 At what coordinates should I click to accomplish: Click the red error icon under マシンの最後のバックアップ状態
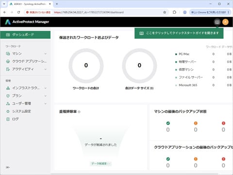point(223,123)
